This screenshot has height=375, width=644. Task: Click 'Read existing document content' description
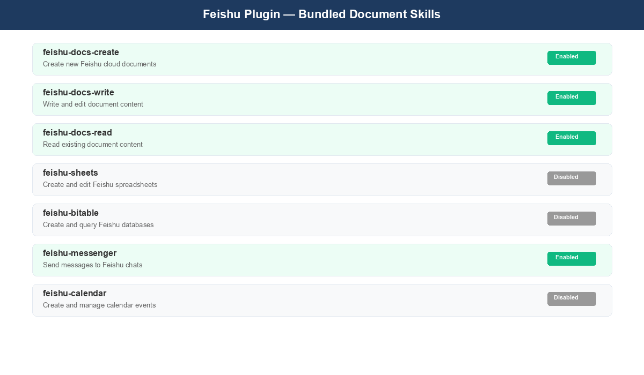[93, 145]
